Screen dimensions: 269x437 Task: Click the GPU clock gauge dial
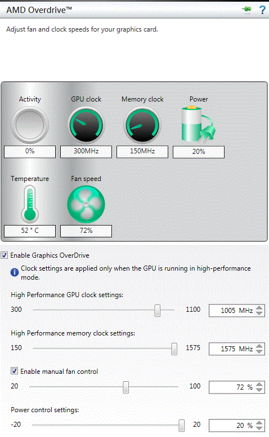pyautogui.click(x=86, y=125)
